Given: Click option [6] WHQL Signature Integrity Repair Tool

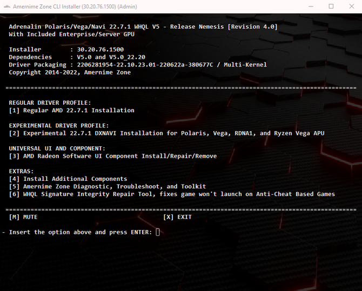Looking at the screenshot, I should pos(172,194).
